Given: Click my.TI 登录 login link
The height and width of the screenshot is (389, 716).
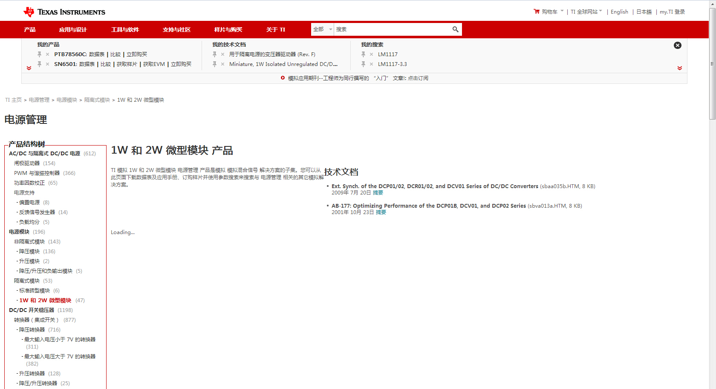Looking at the screenshot, I should click(672, 12).
